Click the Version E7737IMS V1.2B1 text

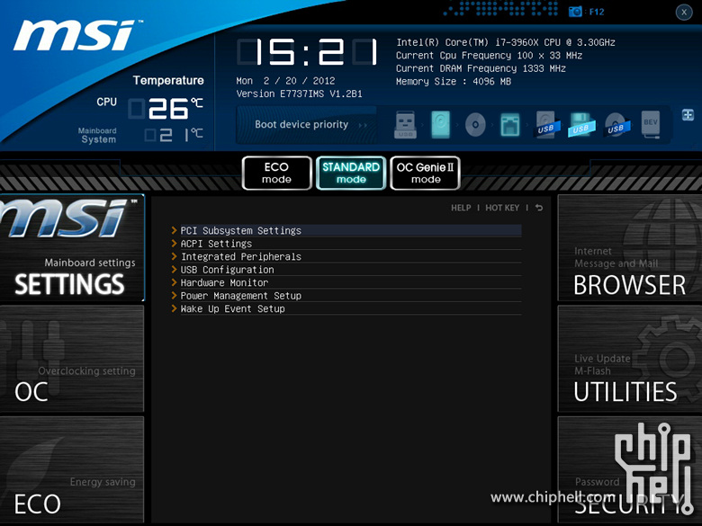[299, 94]
